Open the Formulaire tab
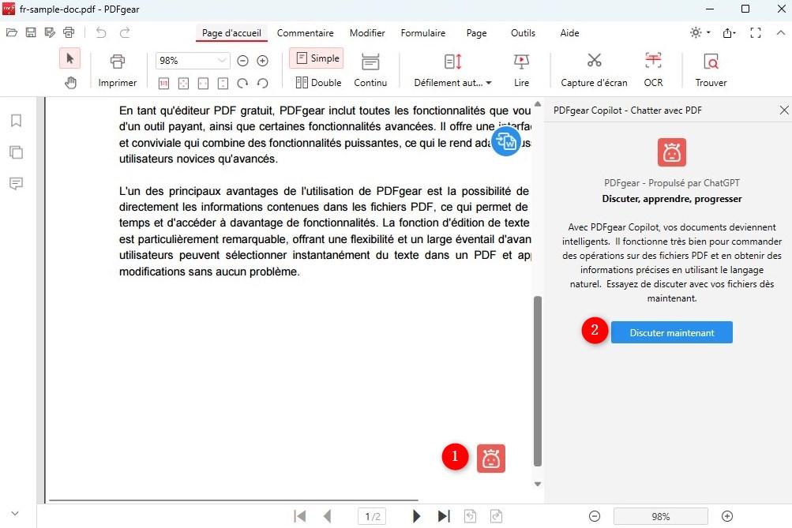 (x=423, y=33)
